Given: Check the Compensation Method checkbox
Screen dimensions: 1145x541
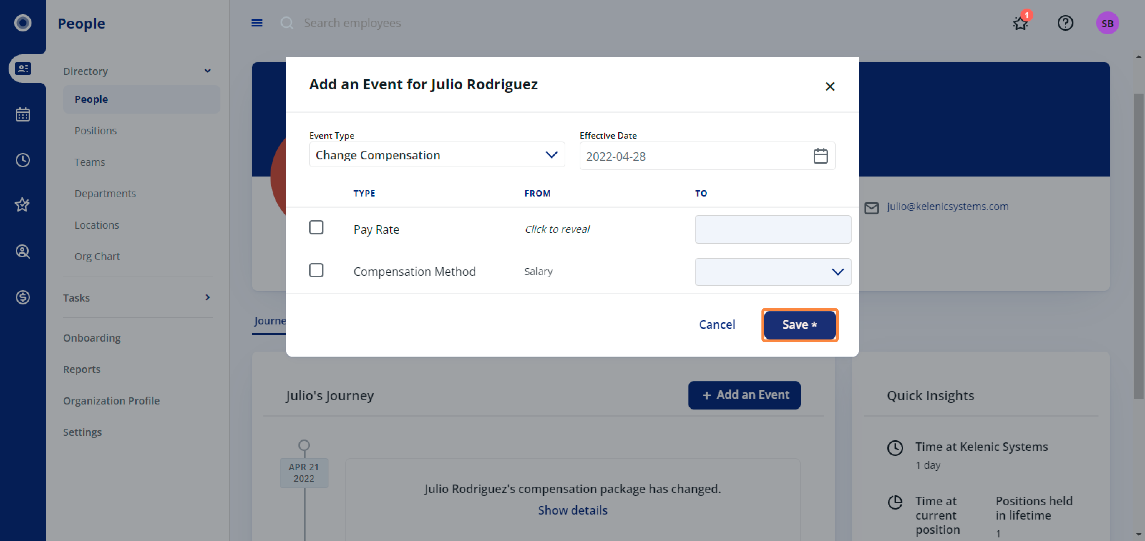Looking at the screenshot, I should [x=316, y=270].
